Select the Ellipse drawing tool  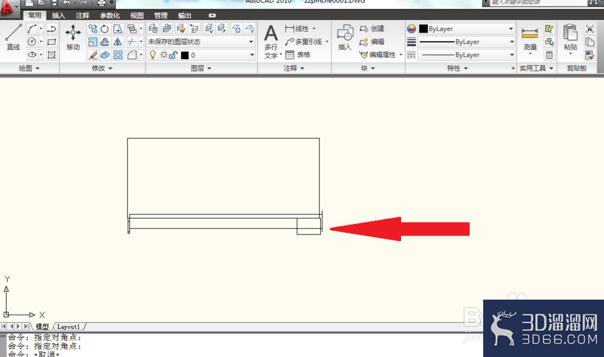pyautogui.click(x=32, y=55)
